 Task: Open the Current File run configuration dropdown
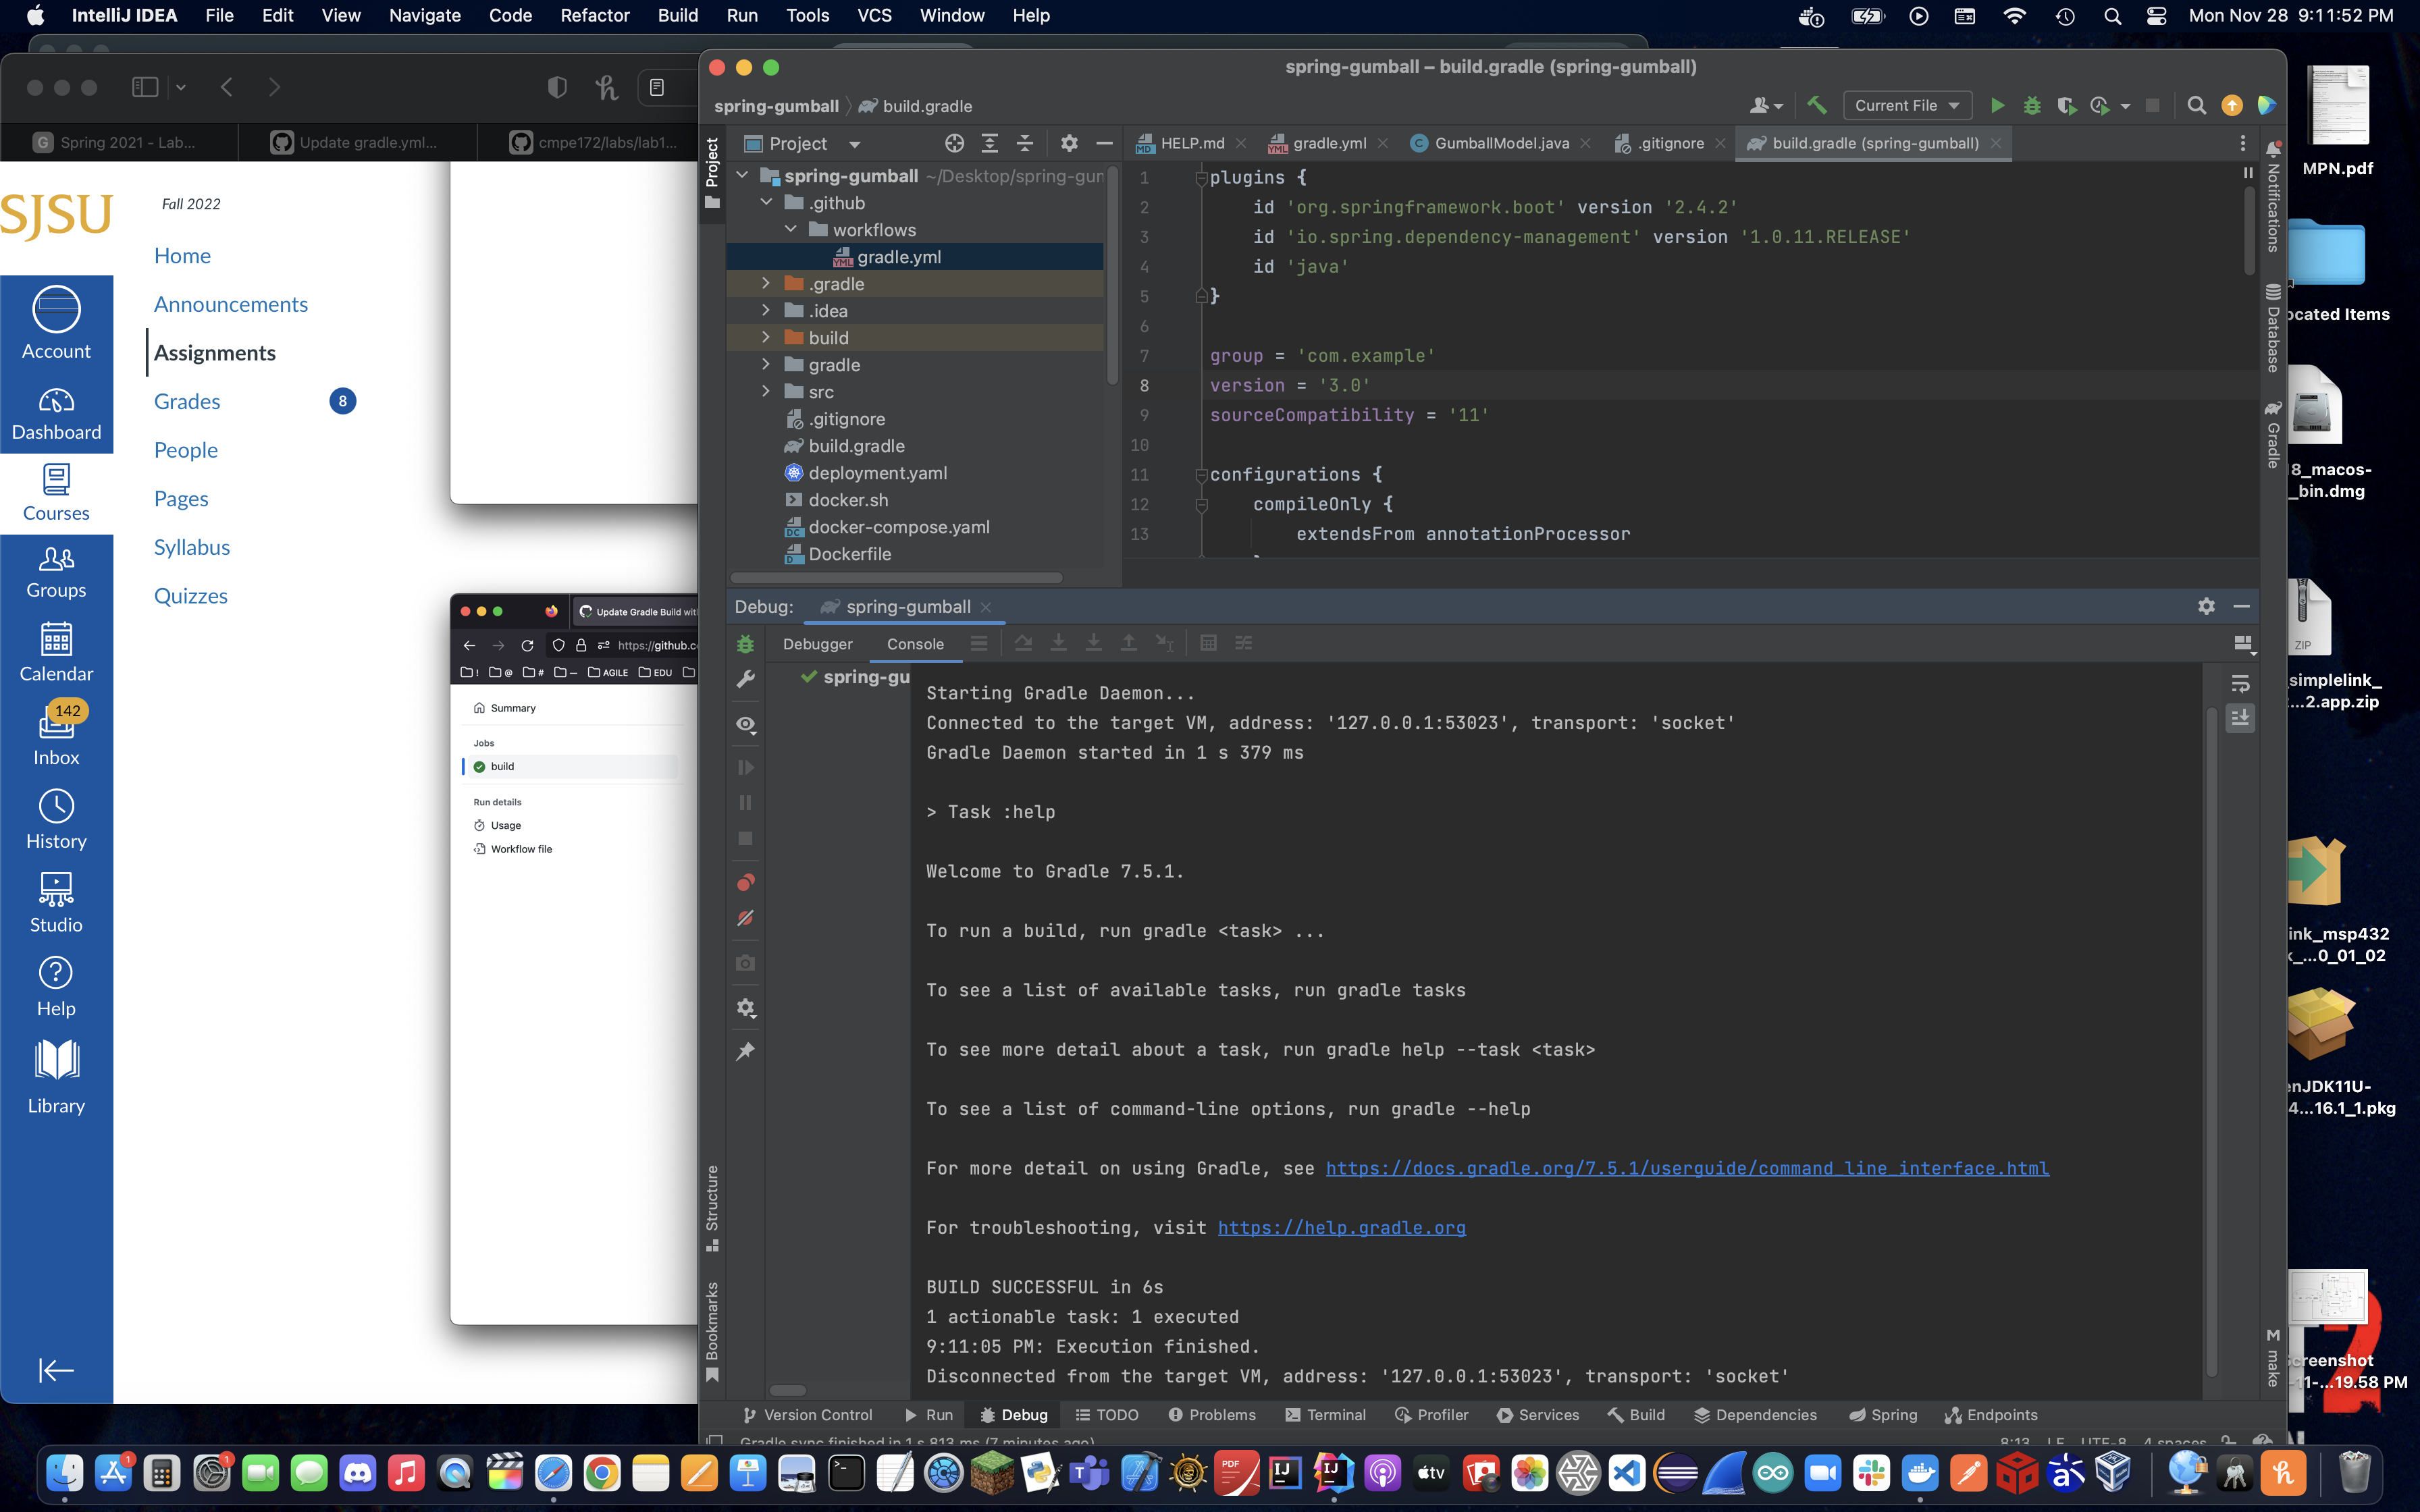click(1906, 105)
